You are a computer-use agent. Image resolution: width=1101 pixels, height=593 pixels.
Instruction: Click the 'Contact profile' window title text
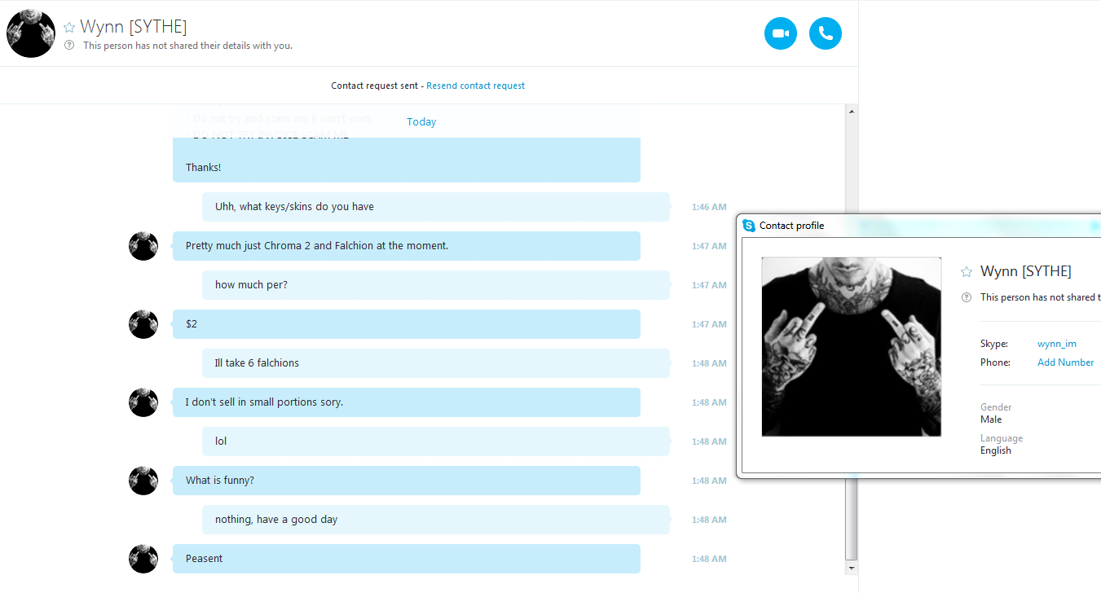(x=791, y=226)
